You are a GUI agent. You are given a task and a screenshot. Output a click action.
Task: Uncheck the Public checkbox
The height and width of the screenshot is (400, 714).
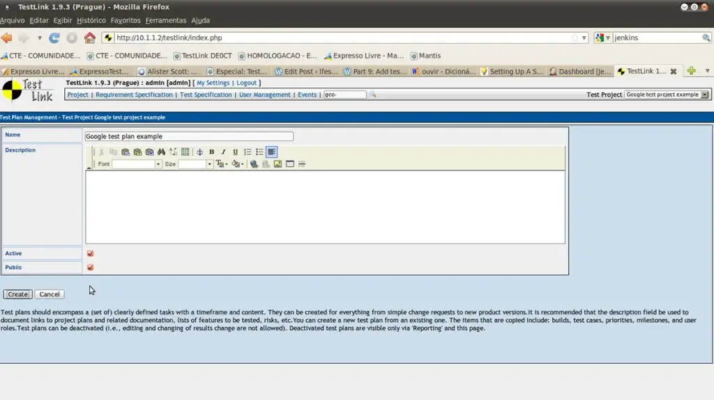click(90, 267)
